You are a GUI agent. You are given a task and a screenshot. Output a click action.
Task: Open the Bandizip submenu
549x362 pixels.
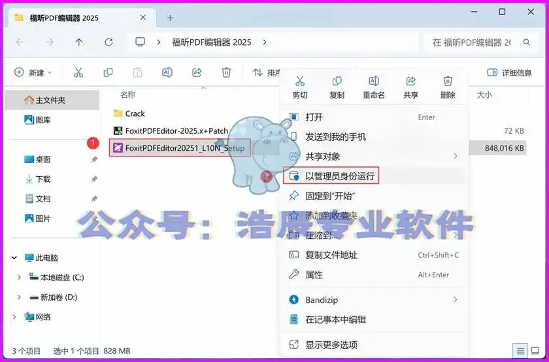pyautogui.click(x=374, y=300)
